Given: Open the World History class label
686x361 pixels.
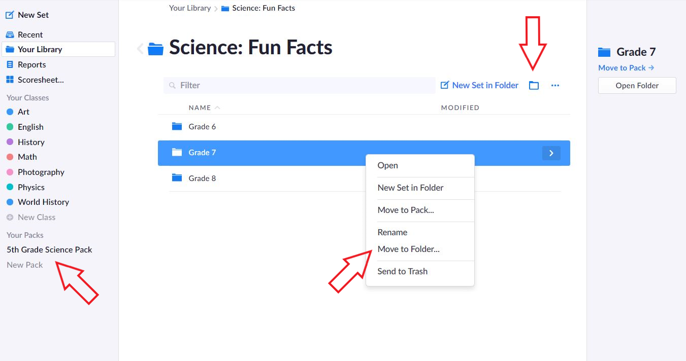Looking at the screenshot, I should 43,202.
